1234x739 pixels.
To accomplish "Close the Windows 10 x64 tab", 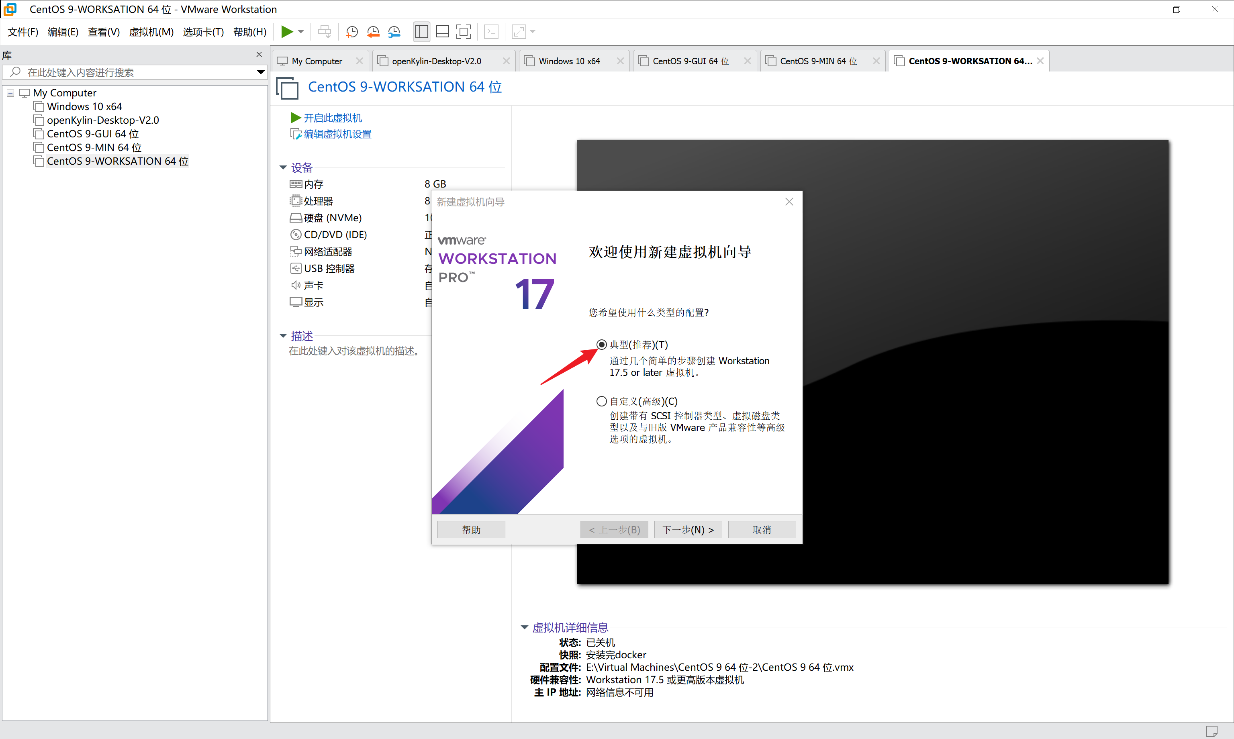I will (x=620, y=61).
